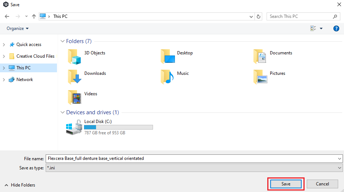Click the Folders (7) group header text
The width and height of the screenshot is (344, 192).
pos(79,41)
